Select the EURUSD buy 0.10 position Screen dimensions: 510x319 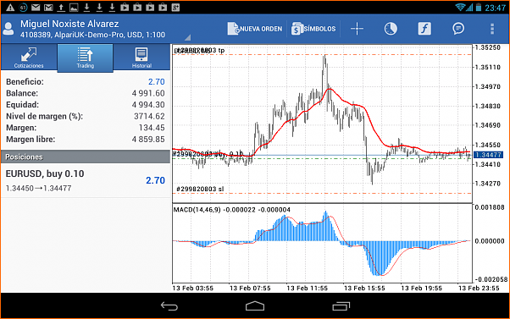(86, 180)
